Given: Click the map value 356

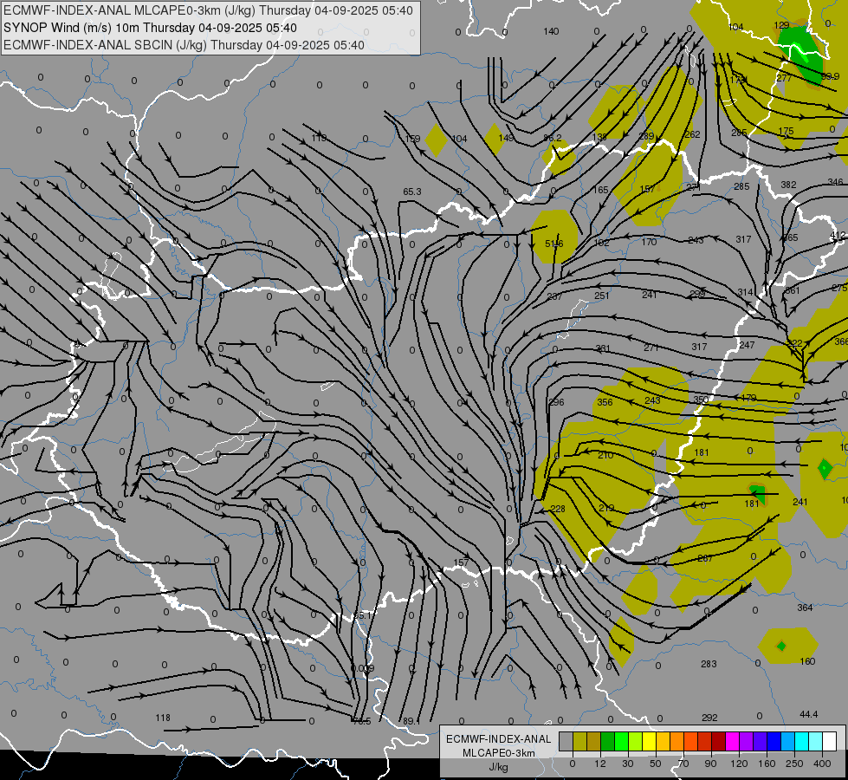Looking at the screenshot, I should pos(605,402).
